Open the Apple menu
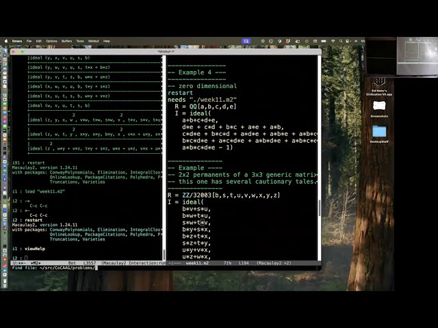Image resolution: width=438 pixels, height=328 pixels. coord(7,41)
